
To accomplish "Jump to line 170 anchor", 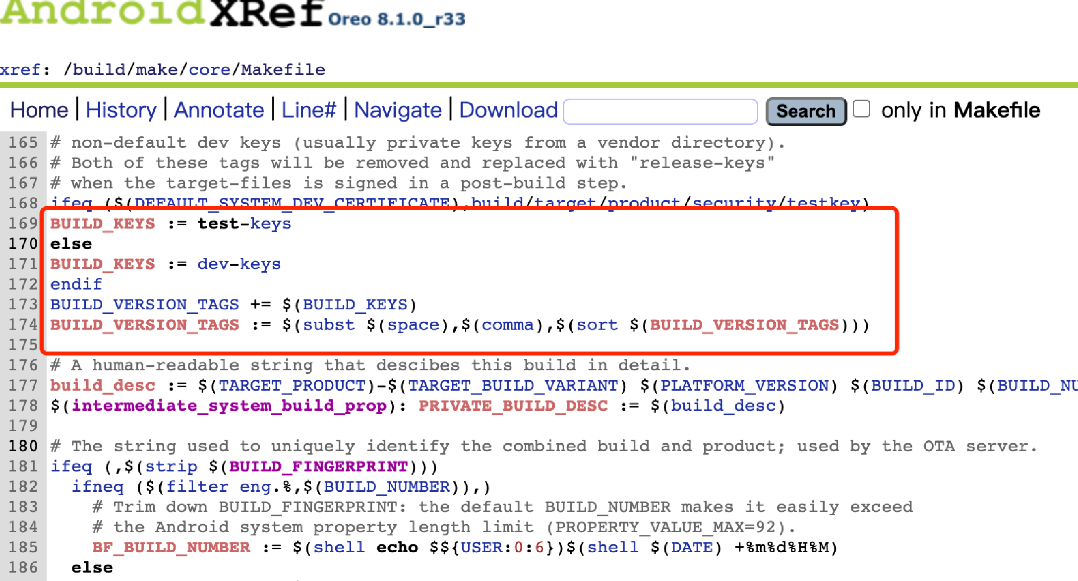I will point(23,243).
